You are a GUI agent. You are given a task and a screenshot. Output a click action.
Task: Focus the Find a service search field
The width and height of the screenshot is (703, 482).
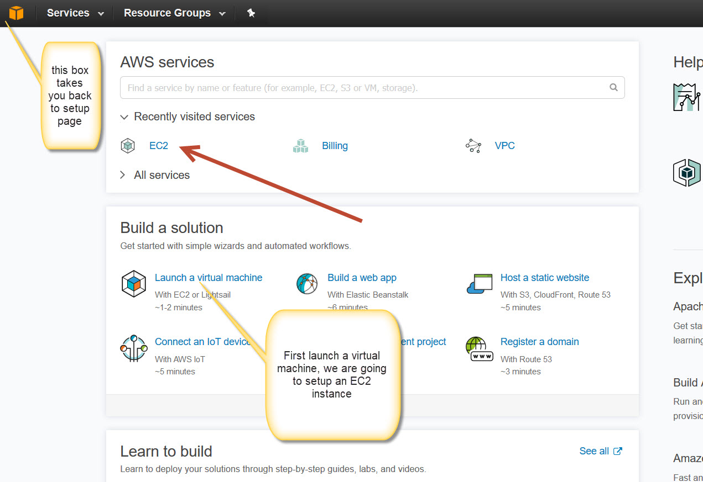[x=365, y=88]
